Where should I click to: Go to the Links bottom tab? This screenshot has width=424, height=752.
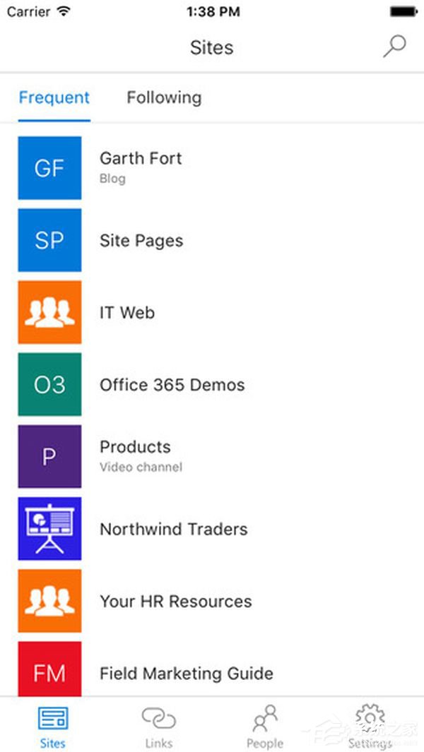coord(159,727)
